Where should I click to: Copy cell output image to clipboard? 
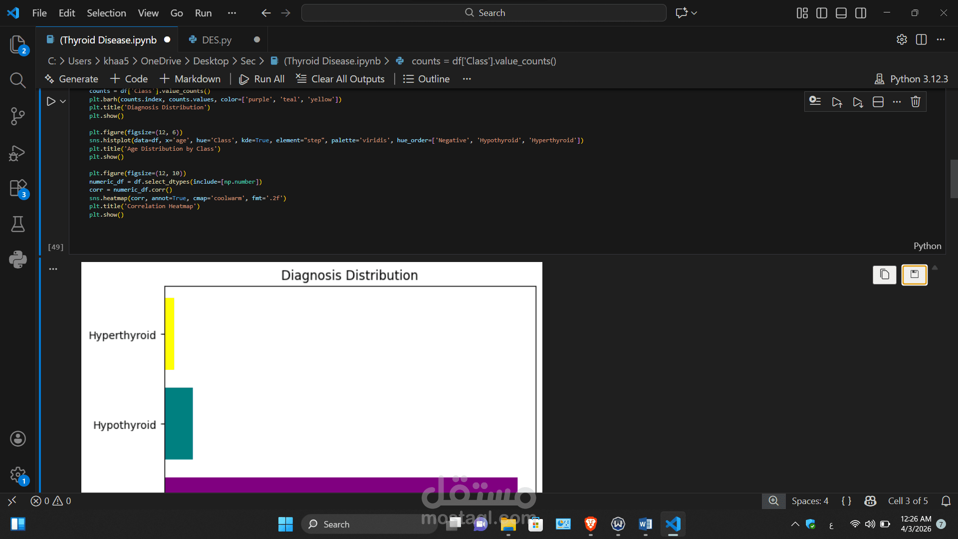[884, 274]
